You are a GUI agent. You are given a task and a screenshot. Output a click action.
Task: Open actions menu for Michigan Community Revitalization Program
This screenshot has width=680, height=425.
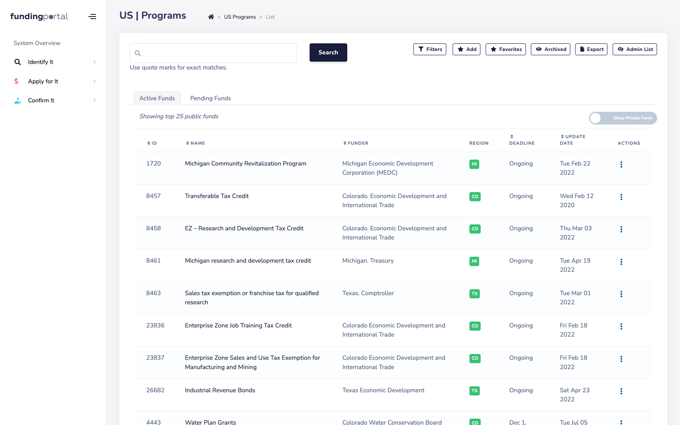621,164
